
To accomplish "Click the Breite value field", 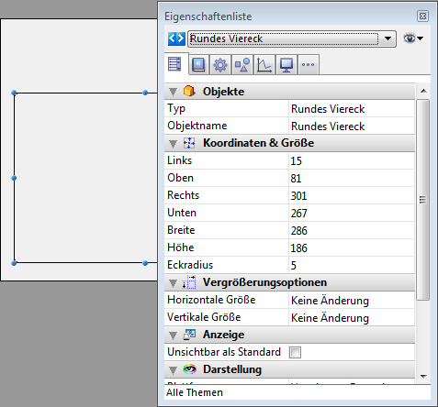I will 352,230.
